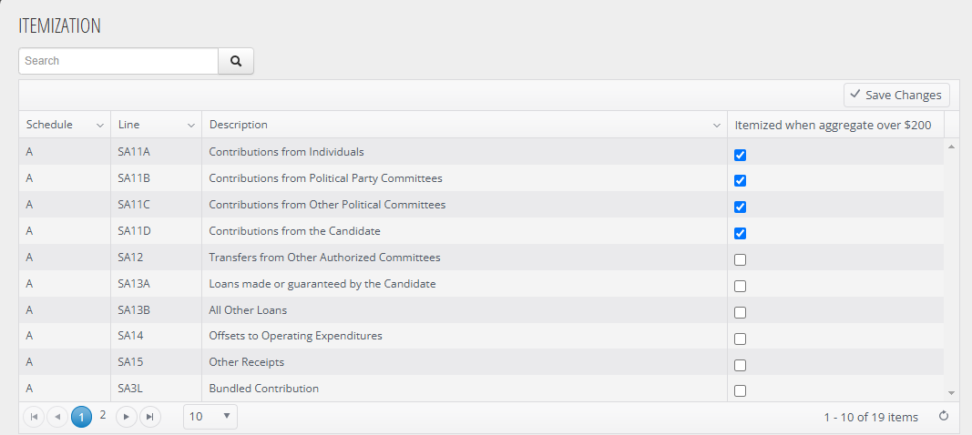972x435 pixels.
Task: Check the Bundled Contribution itemized checkbox
Action: (x=740, y=391)
